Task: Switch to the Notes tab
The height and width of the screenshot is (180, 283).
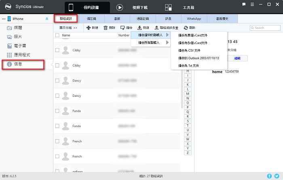Action: click(x=91, y=19)
